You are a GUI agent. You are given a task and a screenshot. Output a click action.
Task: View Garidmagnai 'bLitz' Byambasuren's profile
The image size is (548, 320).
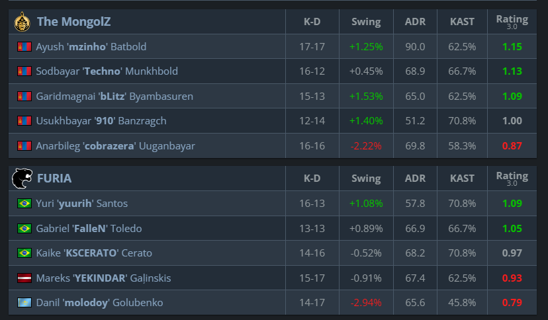pos(114,97)
